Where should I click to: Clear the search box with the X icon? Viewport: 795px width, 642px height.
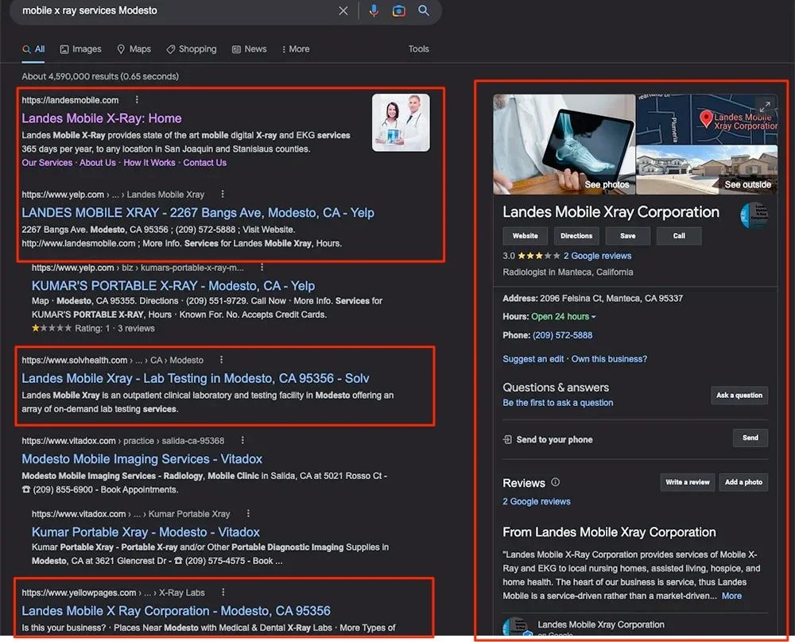[343, 11]
